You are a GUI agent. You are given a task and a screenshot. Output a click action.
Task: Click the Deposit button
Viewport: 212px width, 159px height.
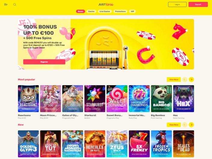tap(198, 4)
